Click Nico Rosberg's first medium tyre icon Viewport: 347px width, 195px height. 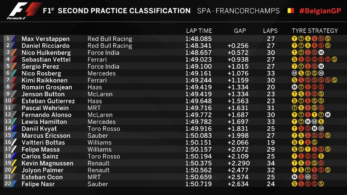pos(294,73)
